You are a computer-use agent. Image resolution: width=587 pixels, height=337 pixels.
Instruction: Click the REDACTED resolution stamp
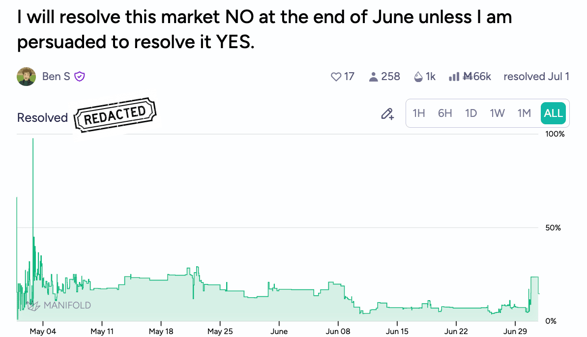tap(115, 114)
